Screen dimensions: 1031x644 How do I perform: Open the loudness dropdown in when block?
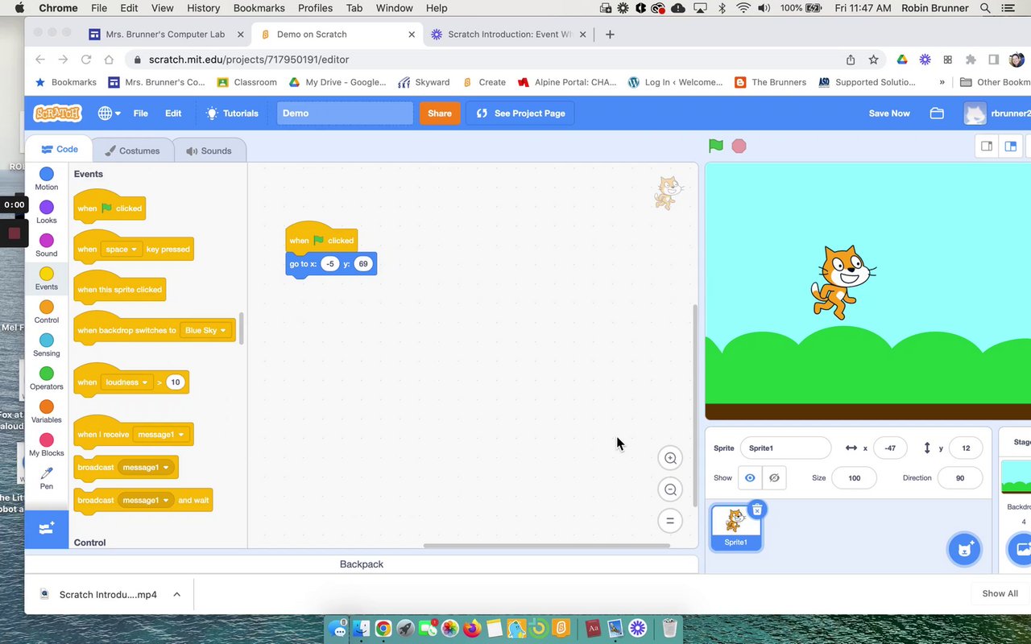tap(127, 382)
